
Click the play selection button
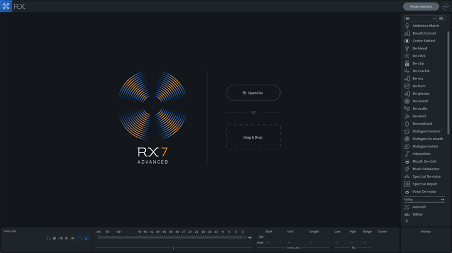point(73,239)
